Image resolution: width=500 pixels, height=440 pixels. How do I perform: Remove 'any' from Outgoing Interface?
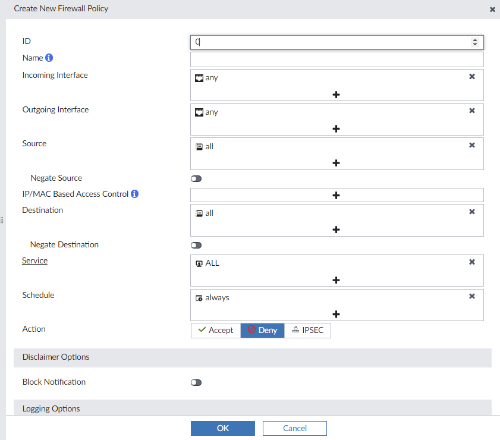point(472,111)
